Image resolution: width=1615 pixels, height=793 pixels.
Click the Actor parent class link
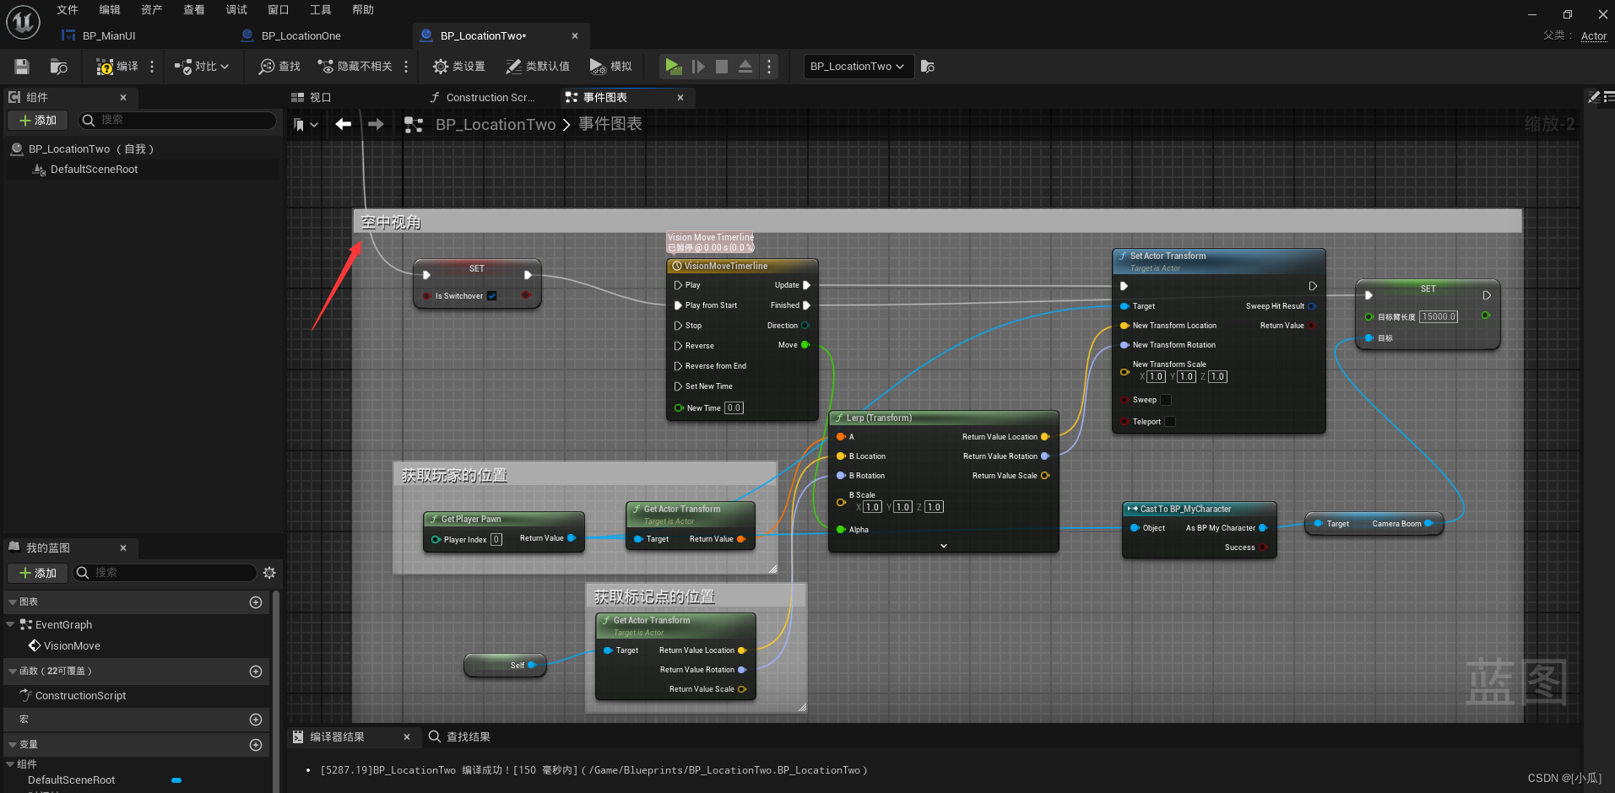[1594, 36]
